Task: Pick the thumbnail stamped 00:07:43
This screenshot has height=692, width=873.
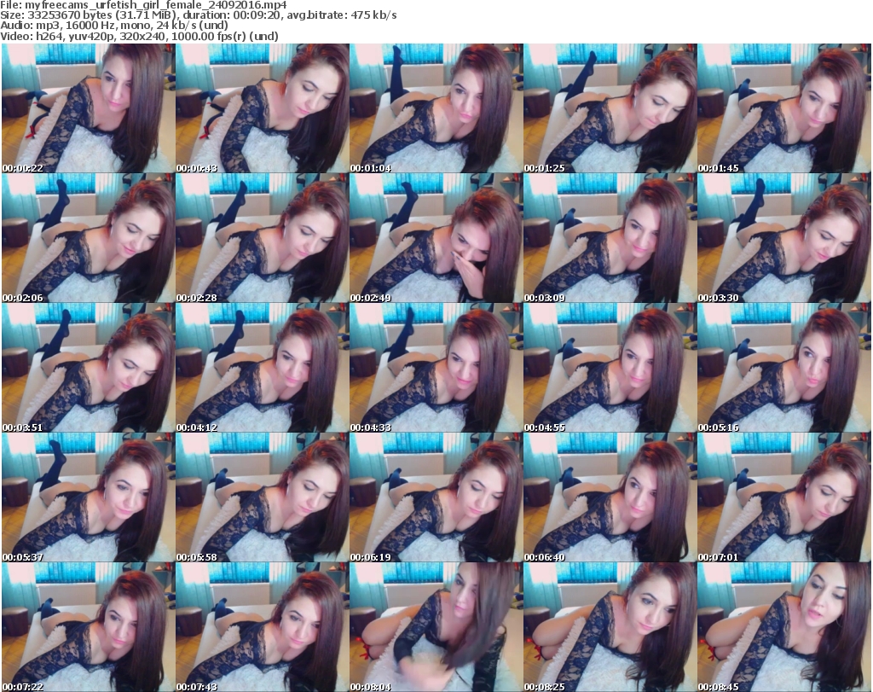Action: click(263, 627)
